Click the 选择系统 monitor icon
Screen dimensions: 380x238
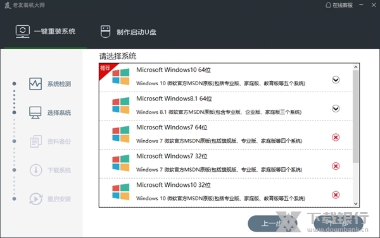coord(35,112)
